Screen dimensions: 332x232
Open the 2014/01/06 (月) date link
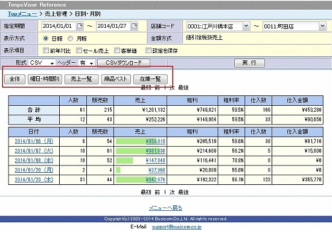34,141
